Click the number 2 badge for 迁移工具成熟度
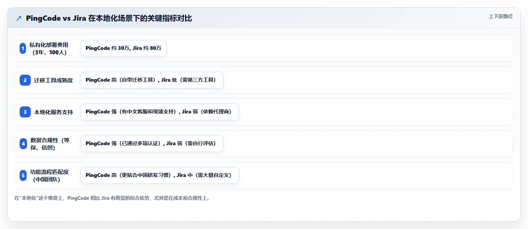 (25, 80)
